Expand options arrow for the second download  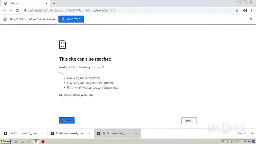pyautogui.click(x=89, y=133)
